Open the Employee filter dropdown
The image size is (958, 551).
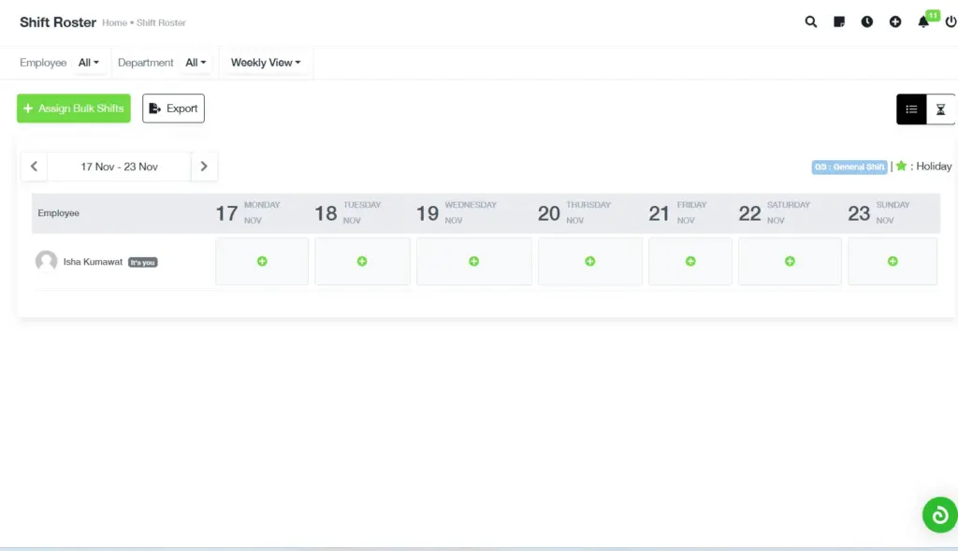pyautogui.click(x=89, y=62)
